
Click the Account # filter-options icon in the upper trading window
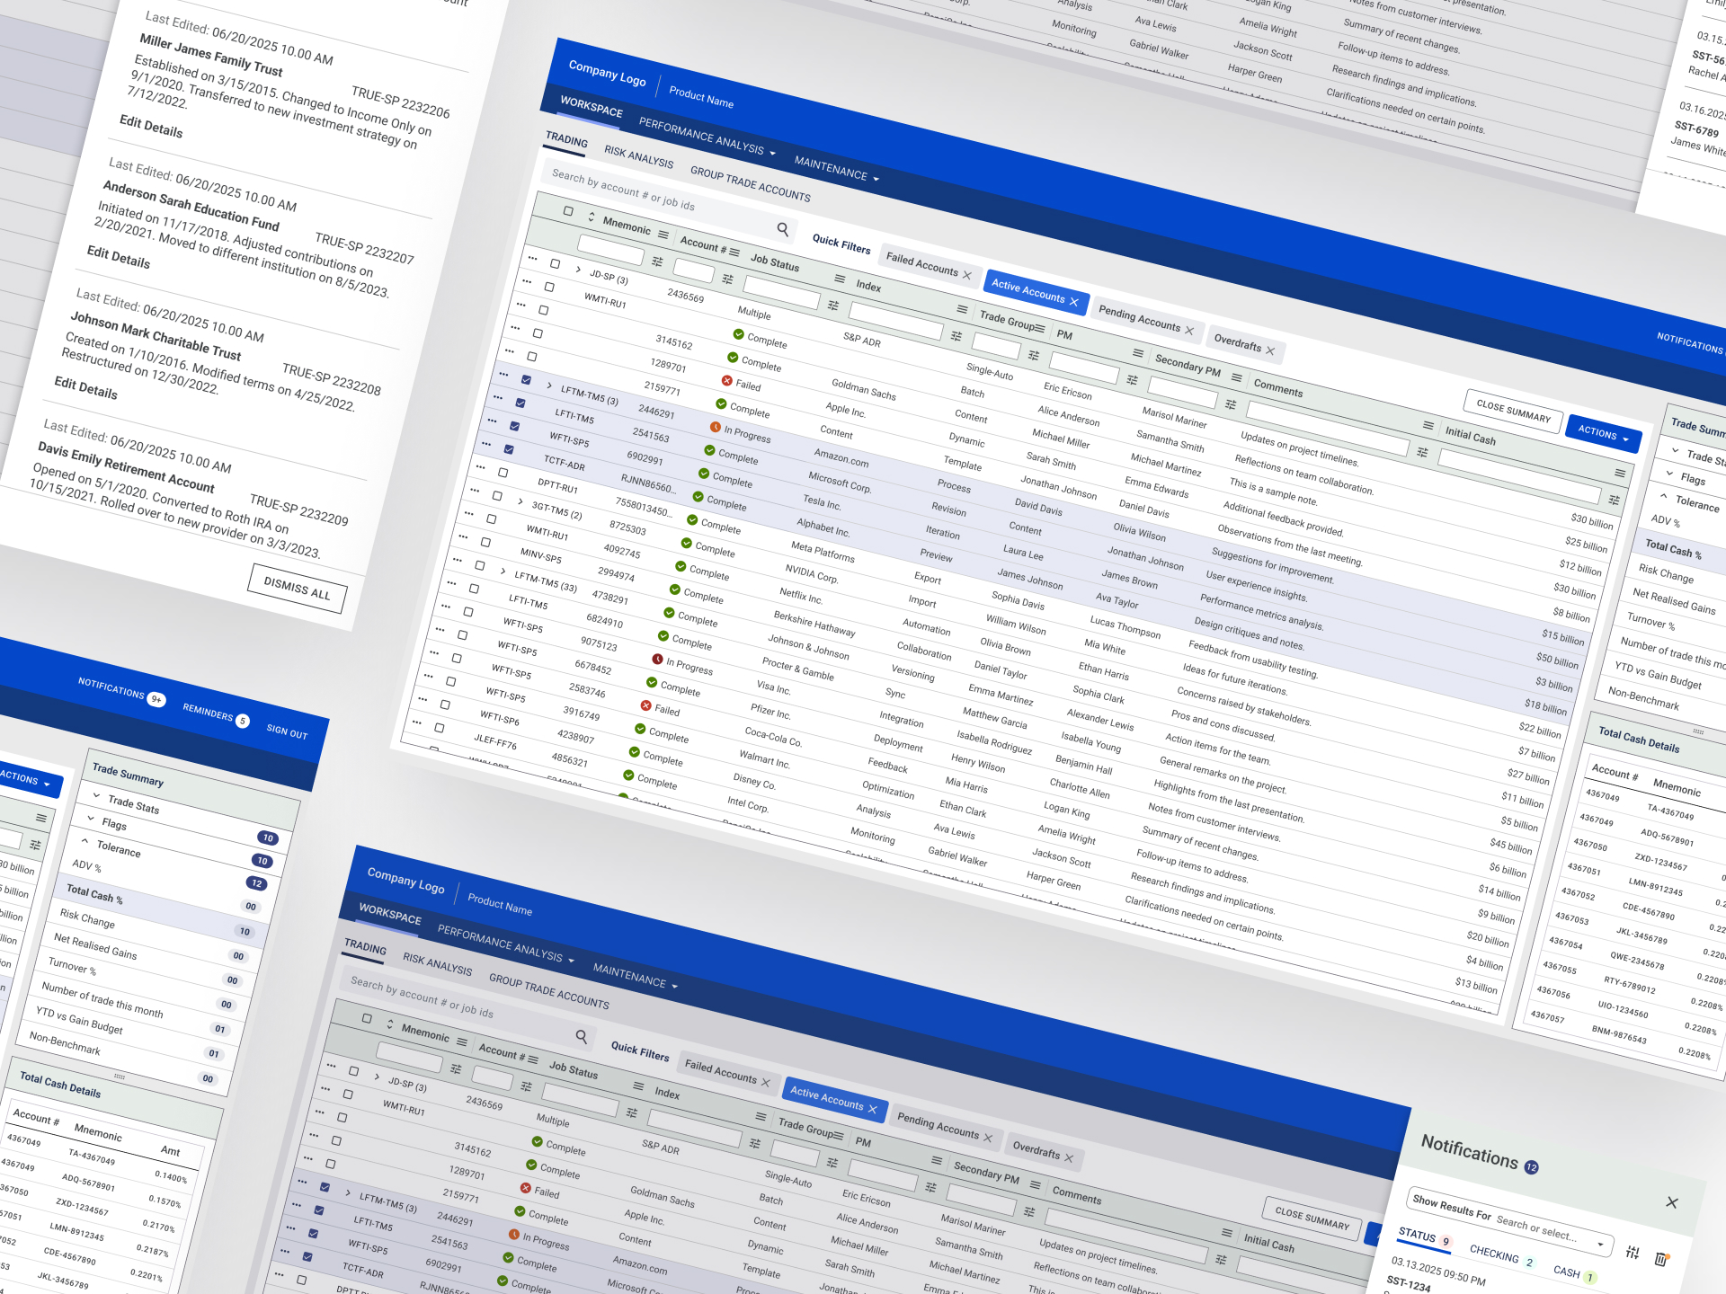point(727,279)
